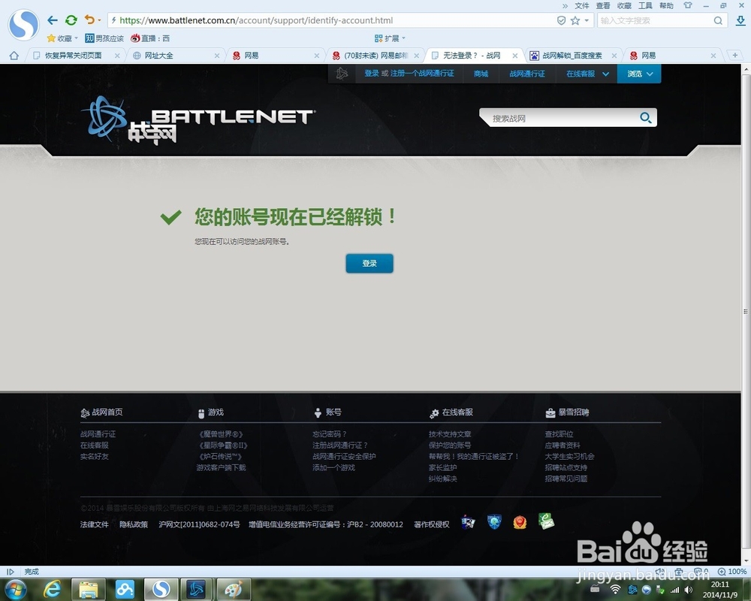The image size is (751, 601).
Task: Click the green refresh icon
Action: point(71,20)
